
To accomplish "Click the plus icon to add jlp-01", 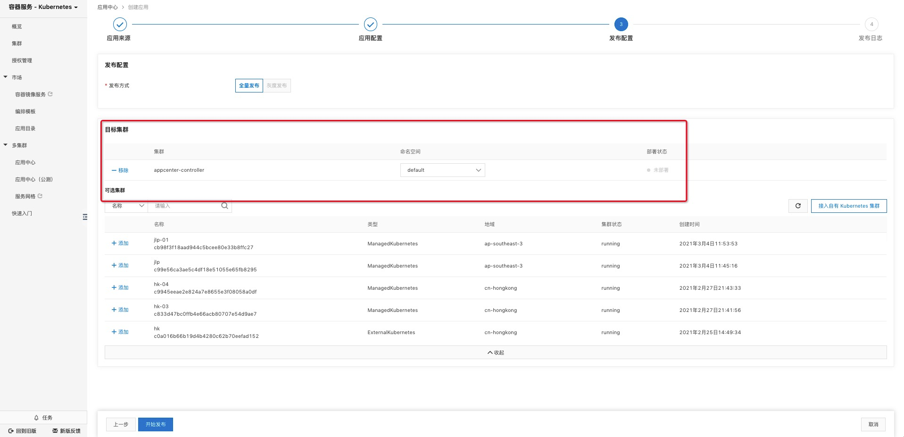I will click(x=114, y=243).
